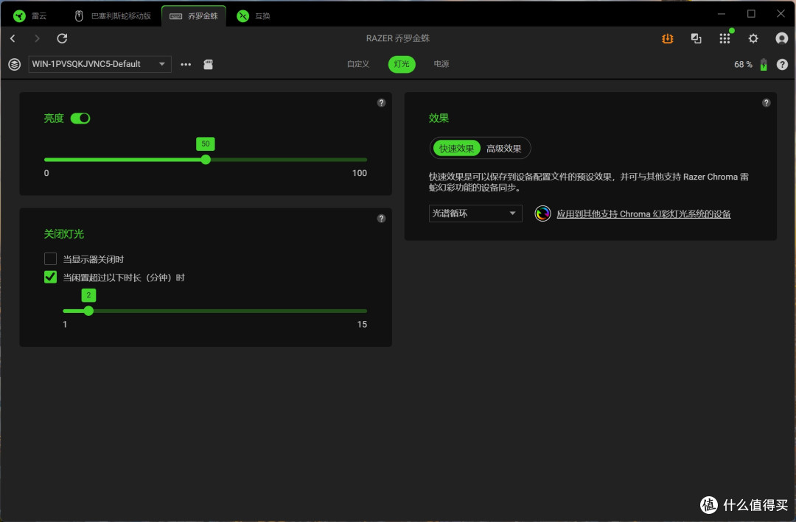Click the idle slider maximum value 15

pyautogui.click(x=362, y=324)
